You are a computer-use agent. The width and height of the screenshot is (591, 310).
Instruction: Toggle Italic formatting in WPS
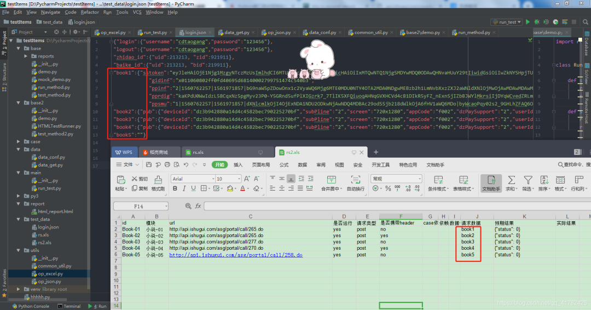pyautogui.click(x=184, y=188)
